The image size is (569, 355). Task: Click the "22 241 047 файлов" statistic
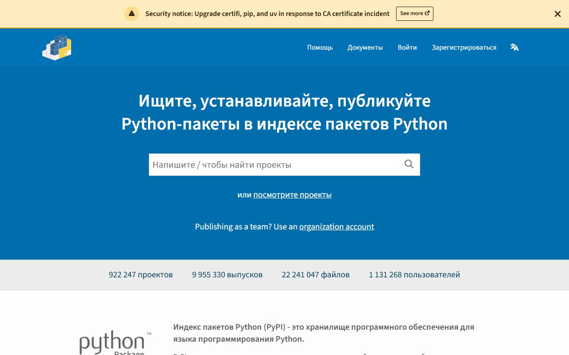316,275
